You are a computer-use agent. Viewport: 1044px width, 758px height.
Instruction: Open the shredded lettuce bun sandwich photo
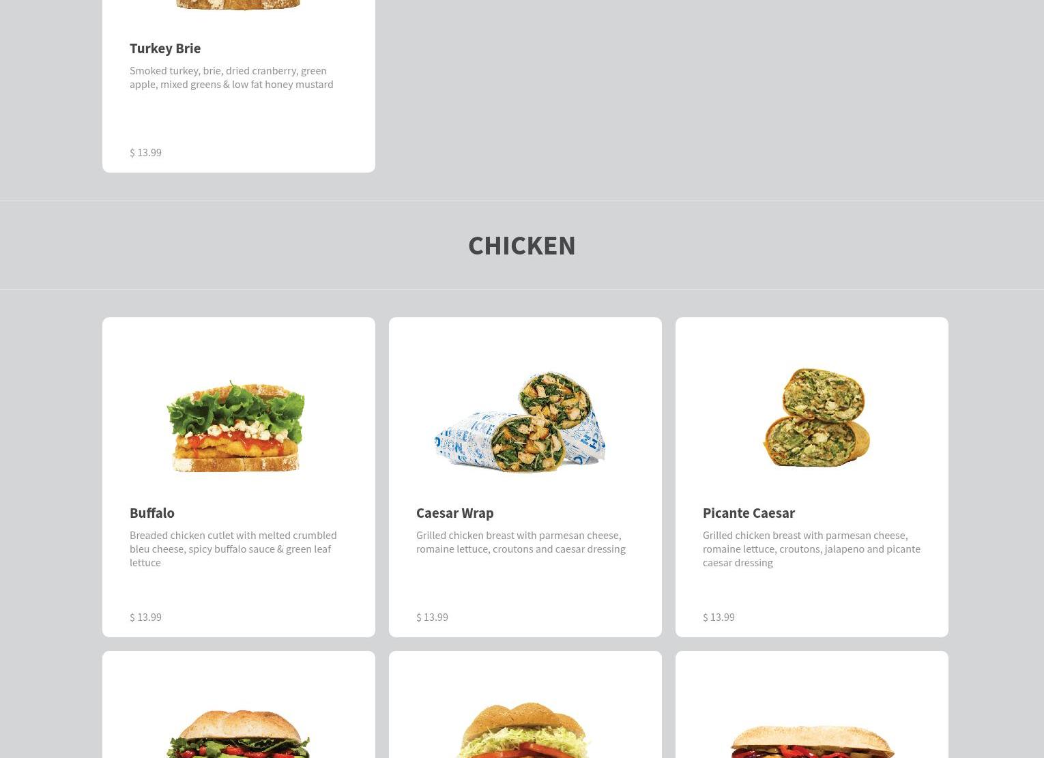[x=523, y=730]
